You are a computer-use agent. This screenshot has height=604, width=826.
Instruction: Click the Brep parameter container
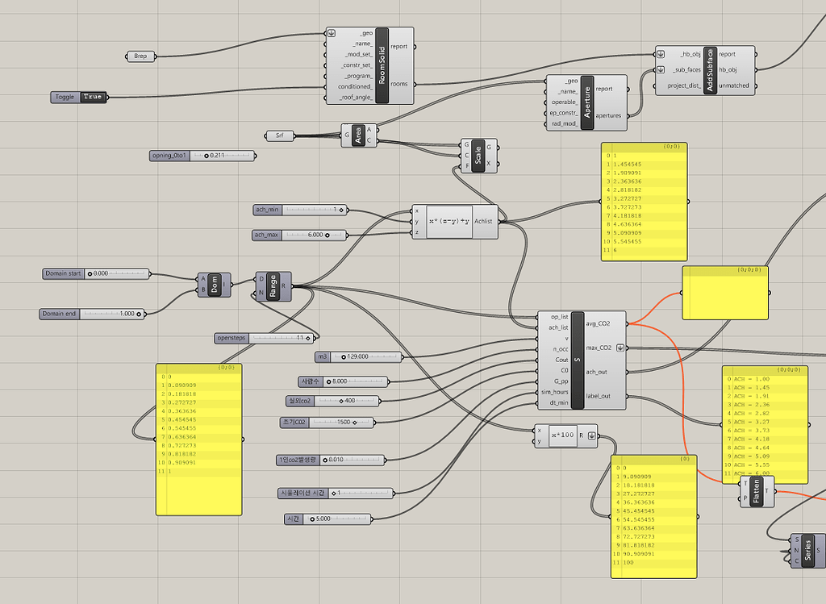point(140,56)
